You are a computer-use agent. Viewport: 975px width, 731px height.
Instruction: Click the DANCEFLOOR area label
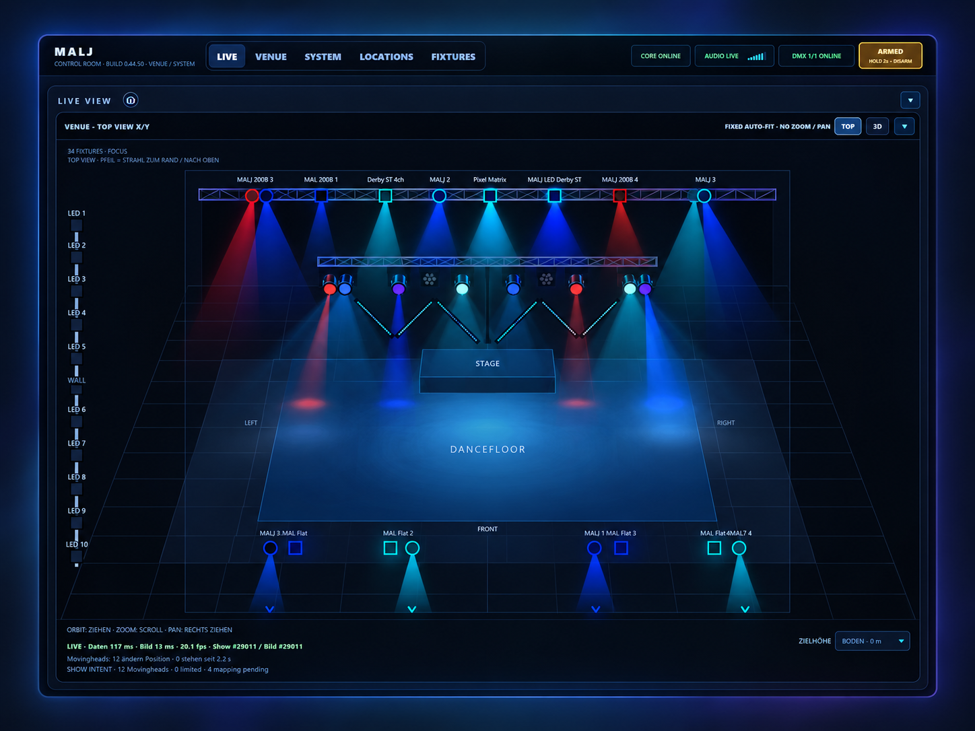[487, 450]
